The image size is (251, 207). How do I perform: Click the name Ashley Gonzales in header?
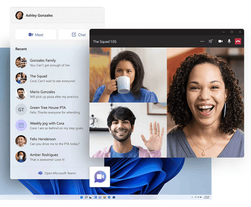click(x=39, y=16)
